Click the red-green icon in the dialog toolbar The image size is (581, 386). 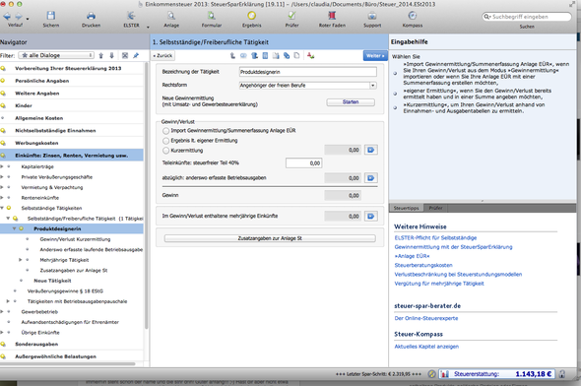(310, 55)
